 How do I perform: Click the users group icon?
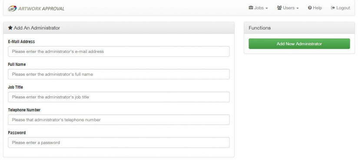279,8
